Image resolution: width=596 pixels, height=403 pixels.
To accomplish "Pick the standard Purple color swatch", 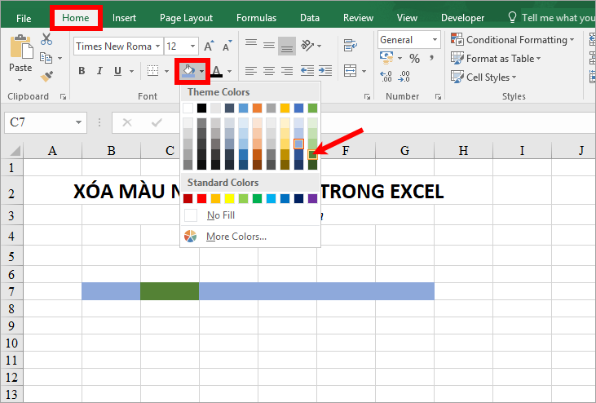I will pos(312,198).
